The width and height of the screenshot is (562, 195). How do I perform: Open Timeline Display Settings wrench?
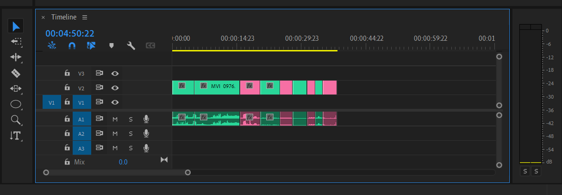tap(131, 46)
